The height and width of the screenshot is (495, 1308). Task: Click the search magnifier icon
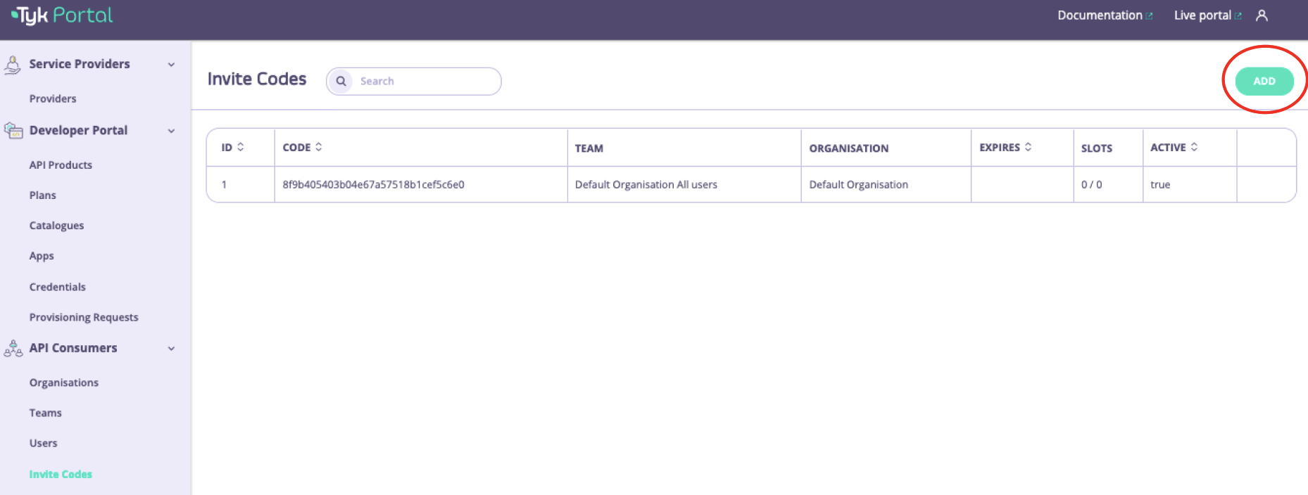tap(341, 81)
